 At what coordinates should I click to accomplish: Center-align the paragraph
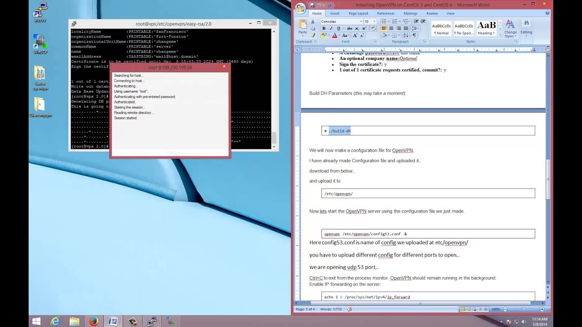(391, 28)
